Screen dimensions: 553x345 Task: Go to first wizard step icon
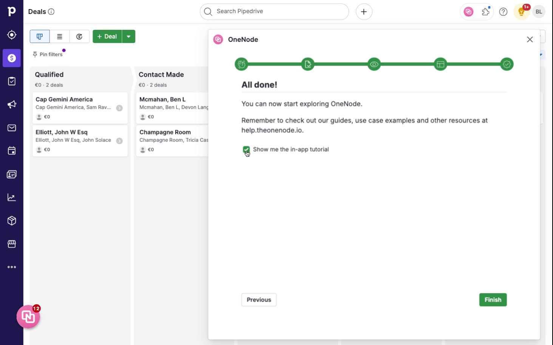coord(241,64)
